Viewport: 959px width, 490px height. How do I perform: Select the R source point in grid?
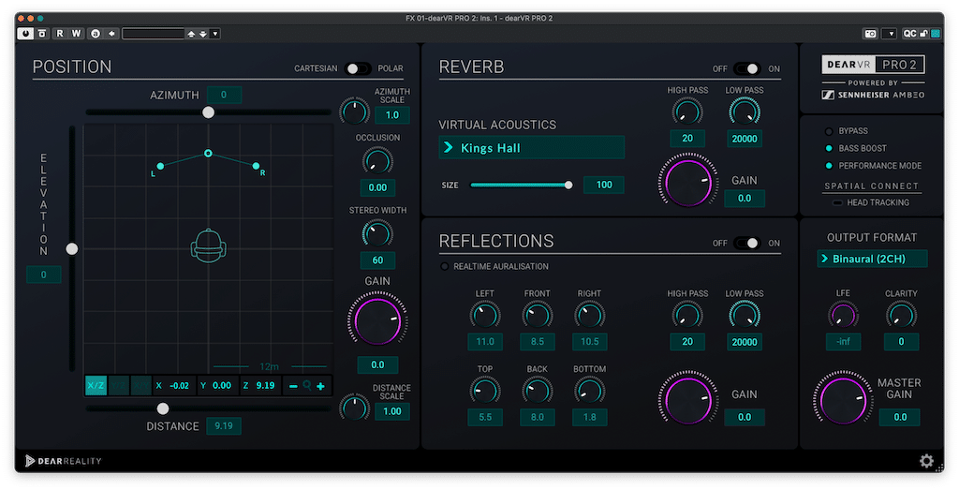pos(257,166)
